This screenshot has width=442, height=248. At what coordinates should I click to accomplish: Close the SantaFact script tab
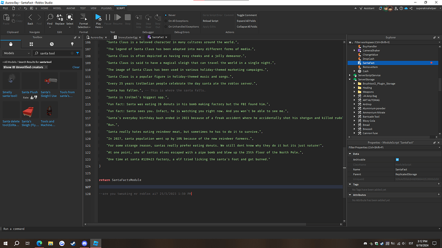tap(166, 37)
